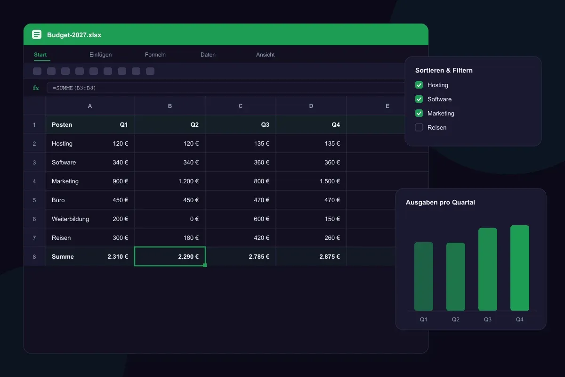Click the fx function icon
565x377 pixels.
pos(36,88)
